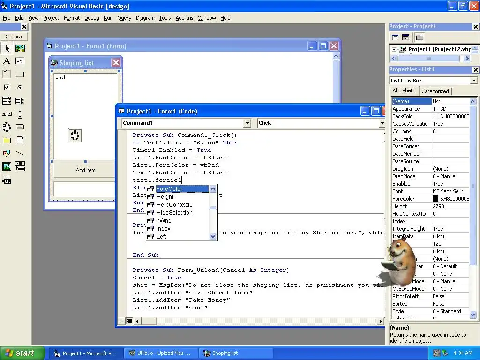Click the Add item button on form
Image resolution: width=480 pixels, height=360 pixels.
click(x=85, y=170)
